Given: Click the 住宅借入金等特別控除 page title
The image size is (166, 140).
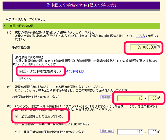Looking at the screenshot, I should (81, 6).
